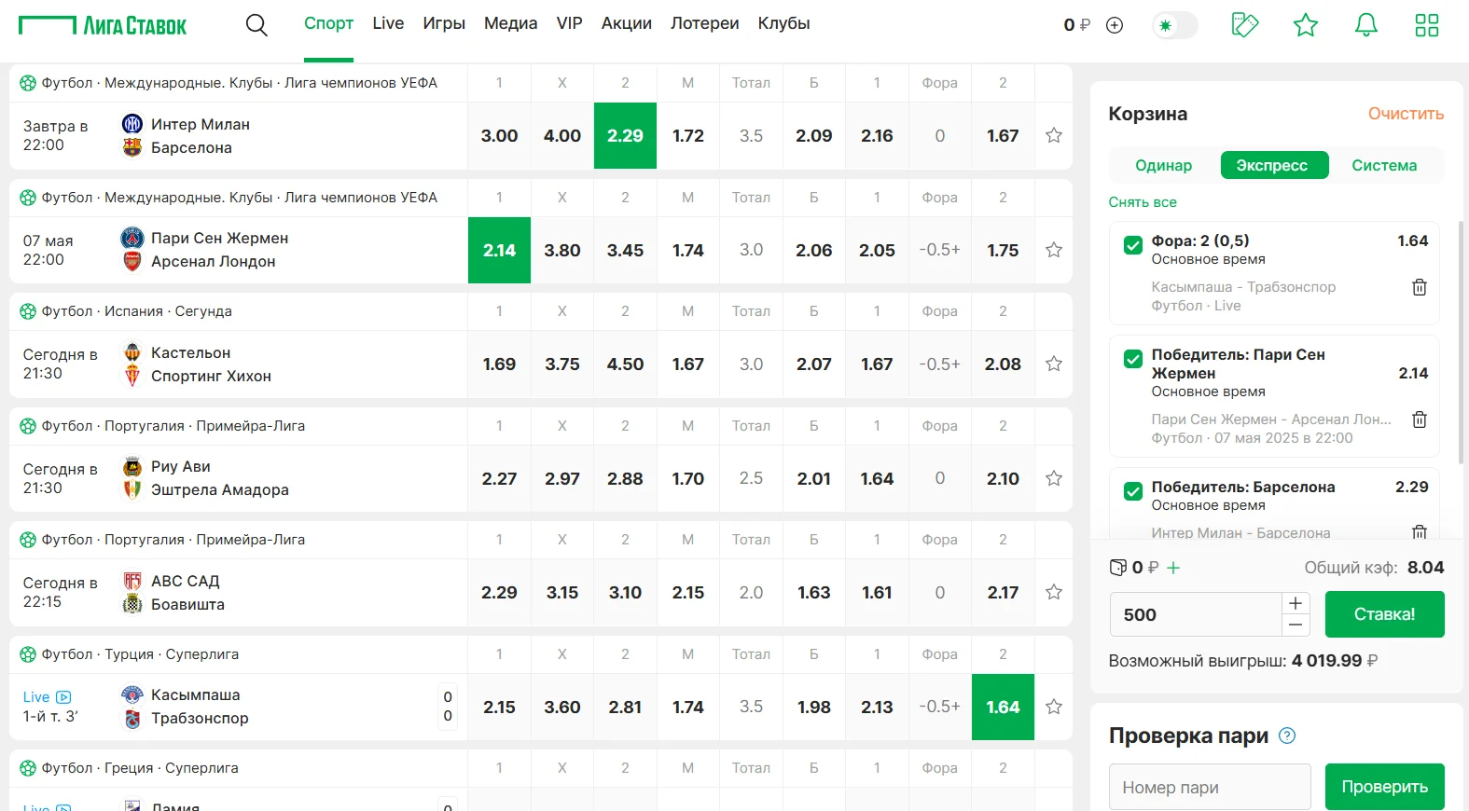Uncheck Победитель: Барселона bet checkbox
Viewport: 1469px width, 811px height.
click(x=1133, y=491)
